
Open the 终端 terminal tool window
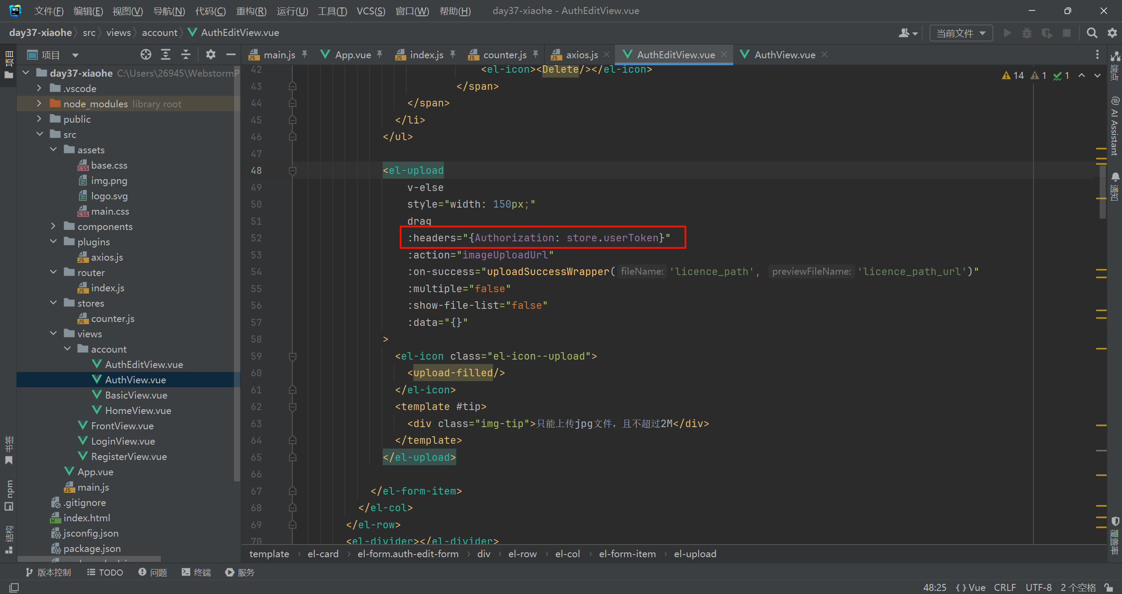pyautogui.click(x=196, y=573)
